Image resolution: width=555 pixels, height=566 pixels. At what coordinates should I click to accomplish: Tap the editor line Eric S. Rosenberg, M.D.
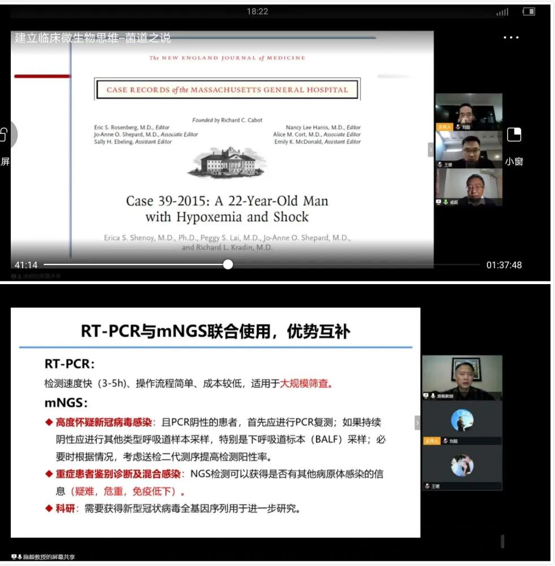pyautogui.click(x=132, y=127)
